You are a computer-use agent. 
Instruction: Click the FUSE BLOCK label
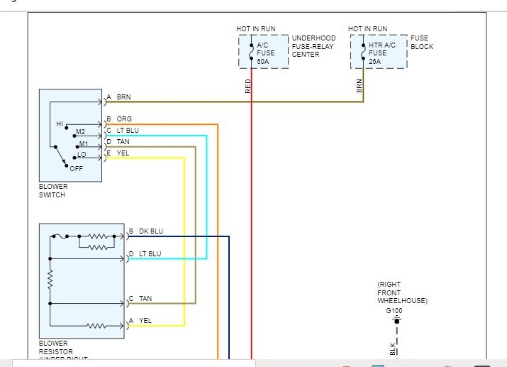pos(422,42)
